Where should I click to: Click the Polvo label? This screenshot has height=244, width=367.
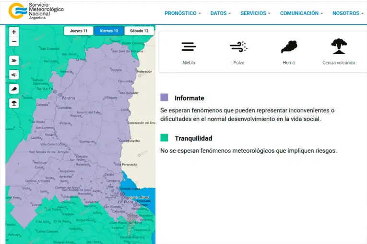tap(239, 63)
